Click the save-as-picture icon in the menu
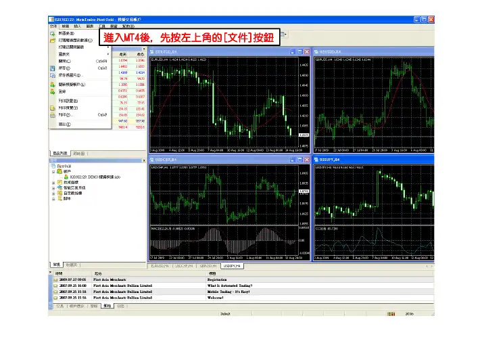The image size is (482, 341). [x=53, y=76]
